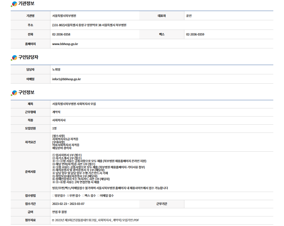Select the 서울특별시북부병원 value in the 기관명 row
Screen dimensions: 284x226
tap(64, 16)
